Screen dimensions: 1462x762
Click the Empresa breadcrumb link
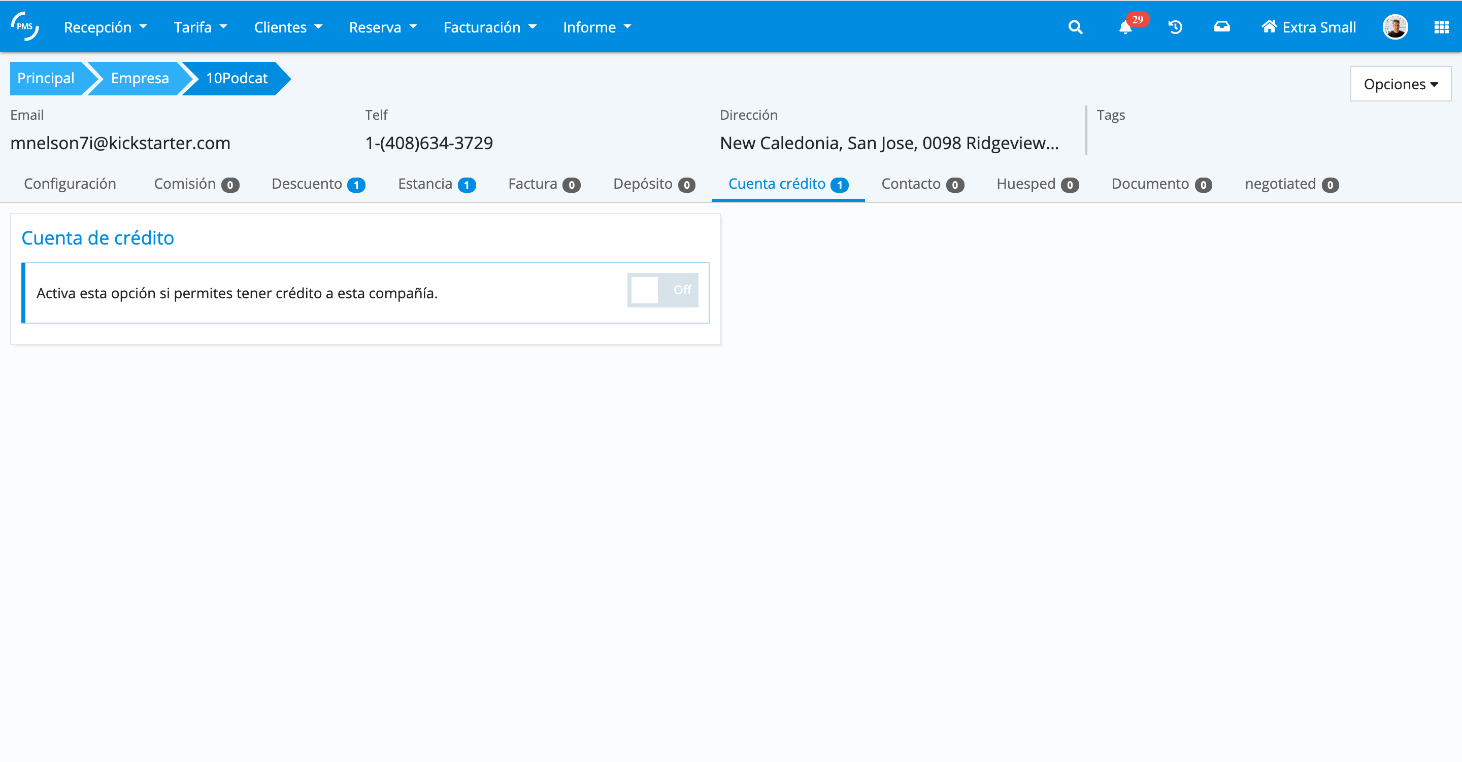coord(140,78)
